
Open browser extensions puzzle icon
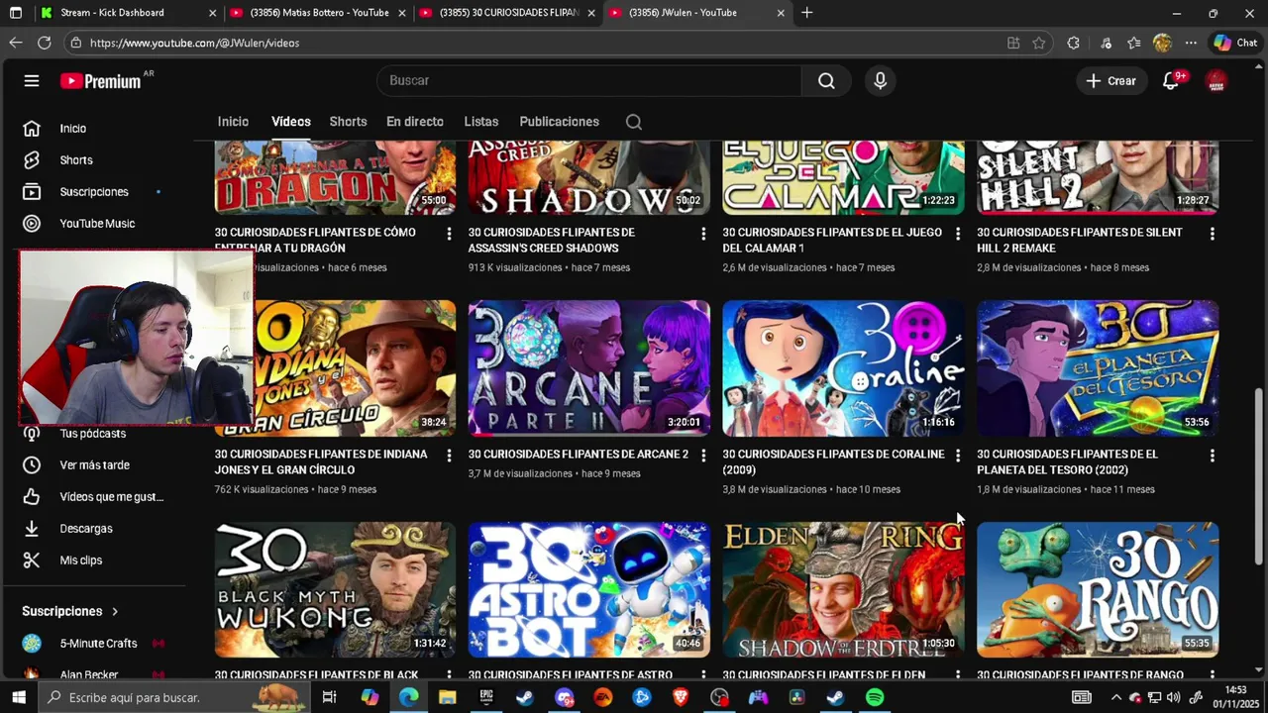tap(1073, 44)
